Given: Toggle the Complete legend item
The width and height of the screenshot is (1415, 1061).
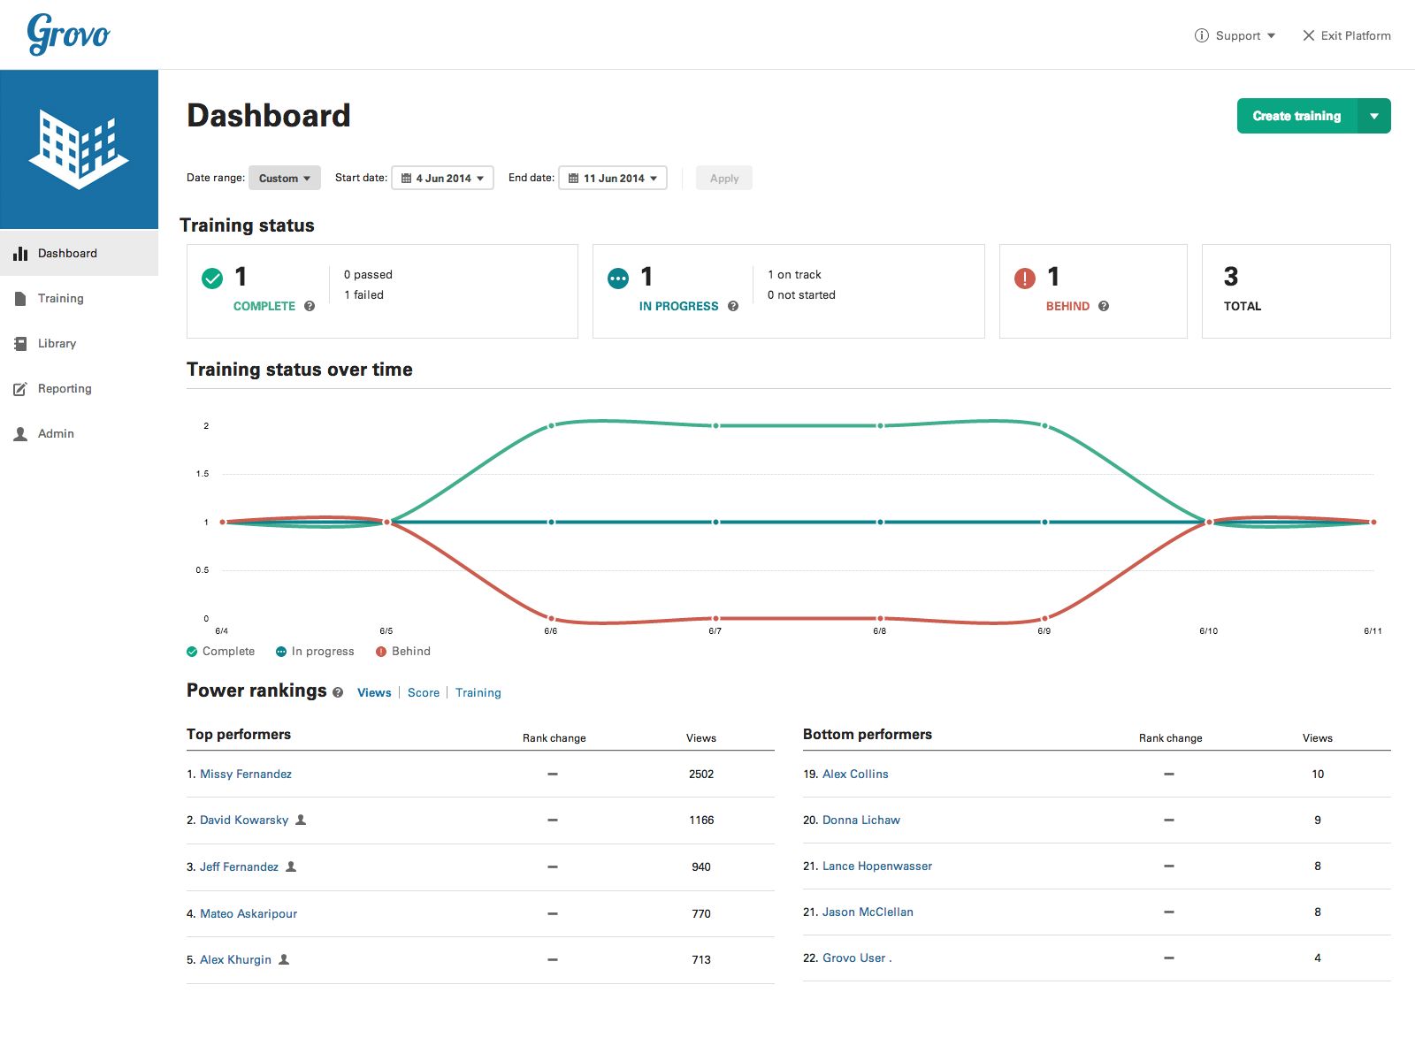Looking at the screenshot, I should click(220, 652).
